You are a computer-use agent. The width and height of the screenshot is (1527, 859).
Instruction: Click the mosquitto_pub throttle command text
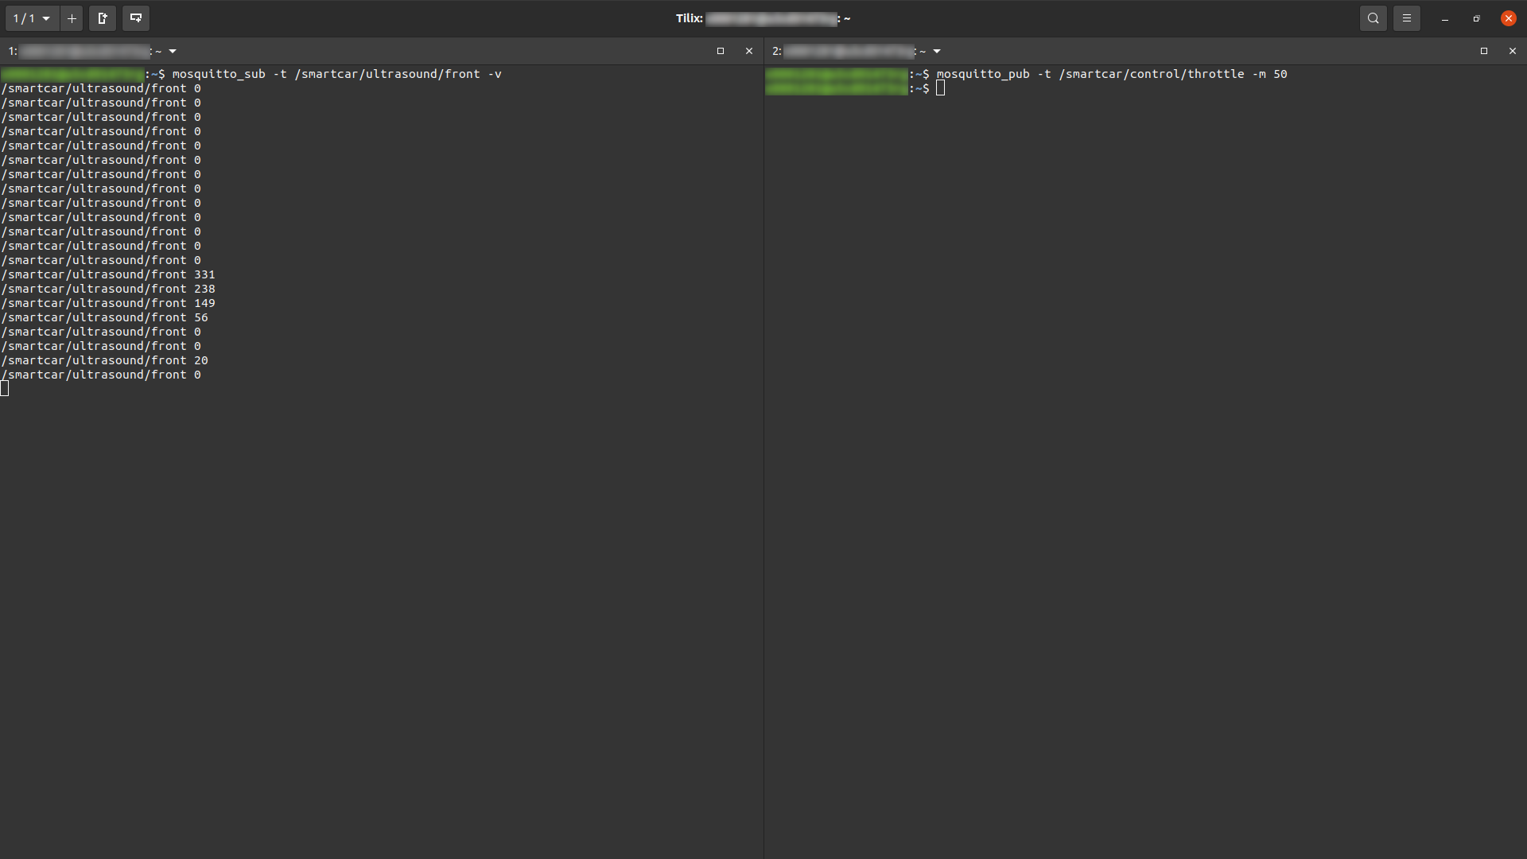point(1112,74)
